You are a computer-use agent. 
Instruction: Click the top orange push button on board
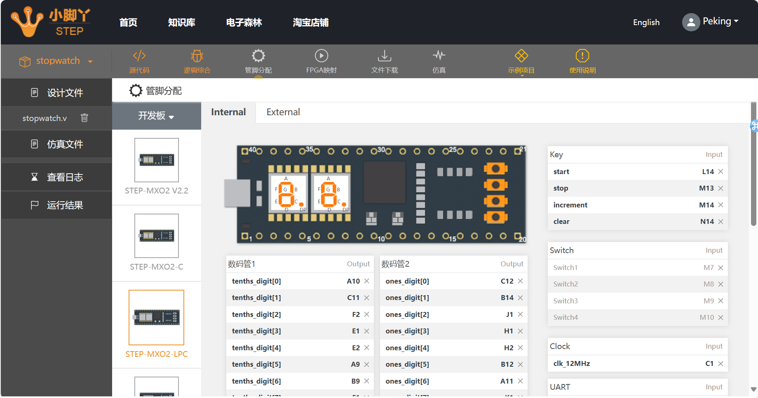click(x=496, y=169)
